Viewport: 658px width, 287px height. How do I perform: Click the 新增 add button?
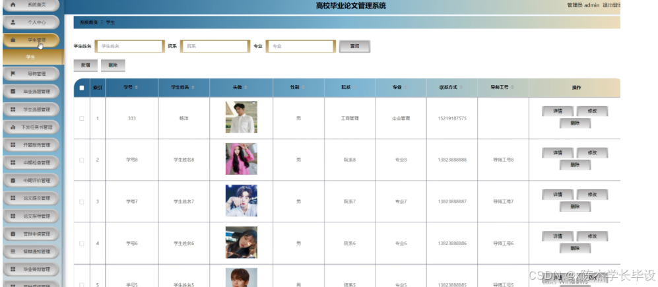pyautogui.click(x=86, y=65)
